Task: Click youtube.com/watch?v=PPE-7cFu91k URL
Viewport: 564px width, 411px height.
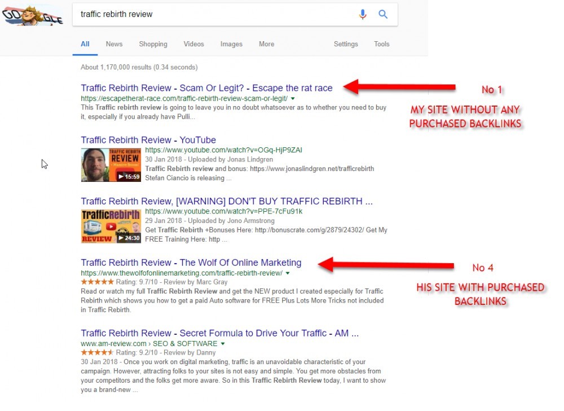Action: 223,211
